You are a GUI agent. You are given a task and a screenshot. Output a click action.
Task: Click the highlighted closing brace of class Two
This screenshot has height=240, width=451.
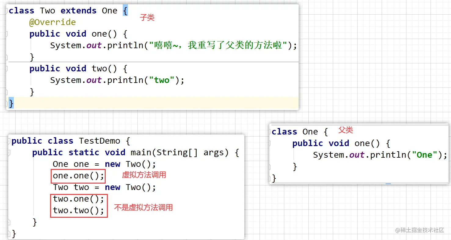pyautogui.click(x=11, y=103)
